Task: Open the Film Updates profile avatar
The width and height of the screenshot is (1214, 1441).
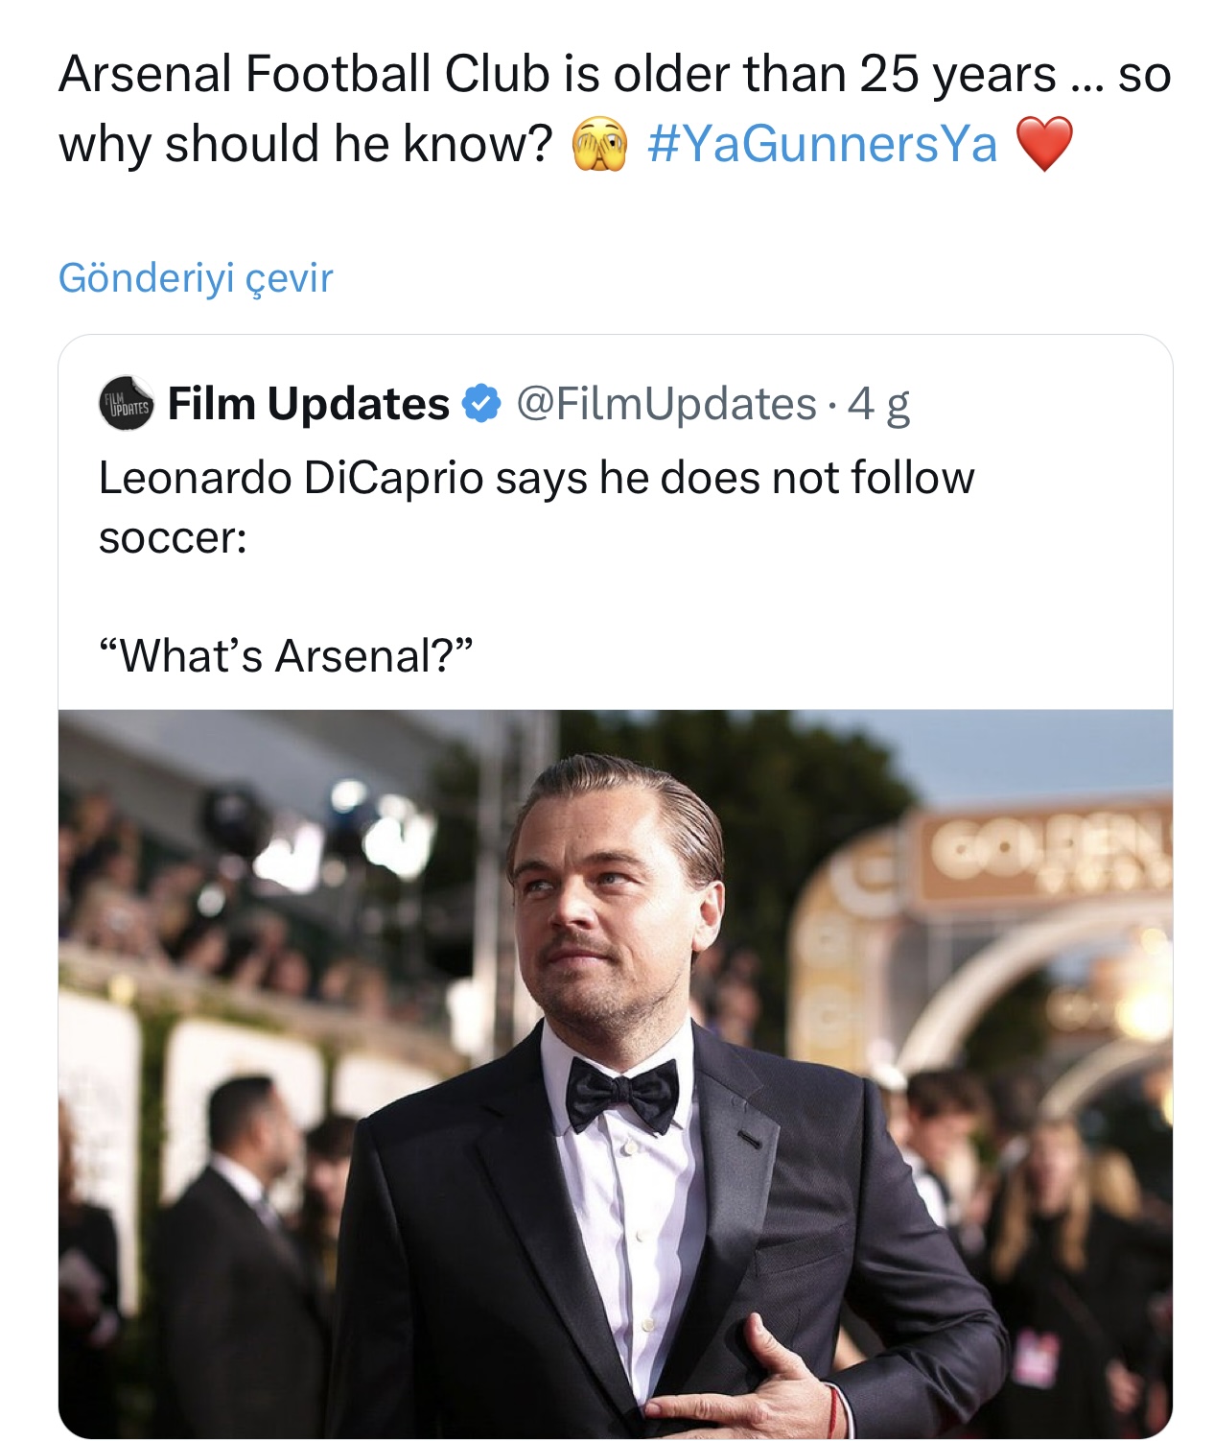Action: click(126, 404)
